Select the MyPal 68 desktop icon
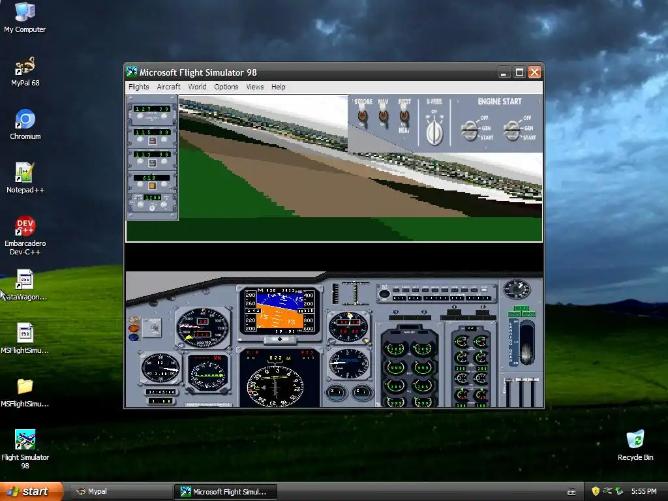Viewport: 668px width, 501px height. tap(25, 71)
